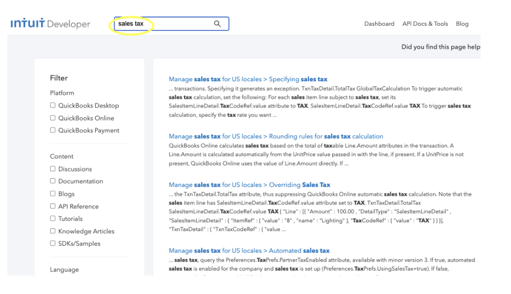This screenshot has width=511, height=294.
Task: Open Rounding rules for sales tax calculation result
Action: coord(276,137)
